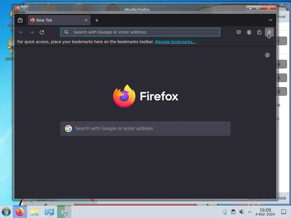This screenshot has height=218, width=291.
Task: Click the Google logo in search box
Action: pyautogui.click(x=68, y=129)
